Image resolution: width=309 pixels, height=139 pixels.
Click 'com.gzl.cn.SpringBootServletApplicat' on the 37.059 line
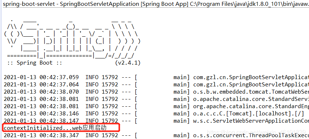pyautogui.click(x=251, y=77)
